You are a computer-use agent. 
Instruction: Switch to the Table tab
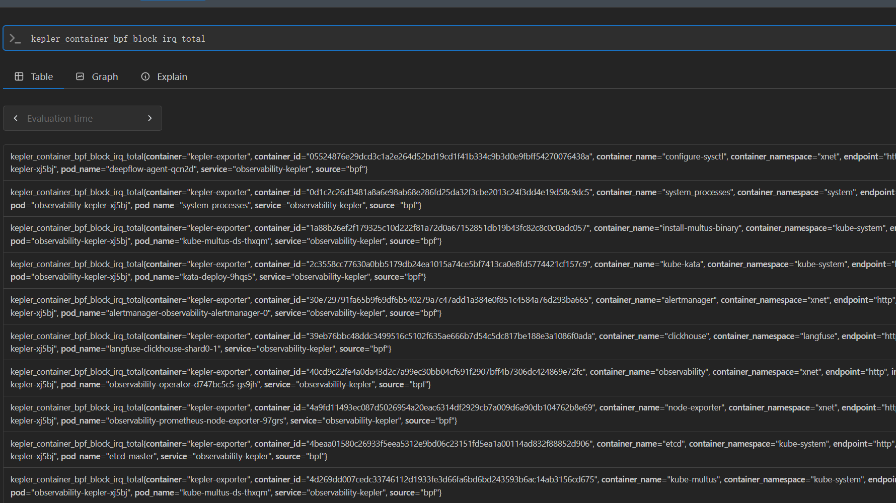(x=34, y=76)
